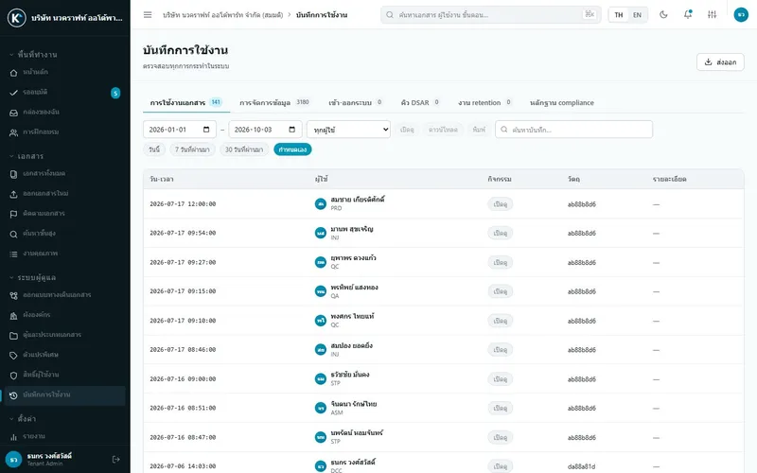Open the calendar picker on start date 2026-01-01
Screen dimensions: 757x473
[206, 130]
